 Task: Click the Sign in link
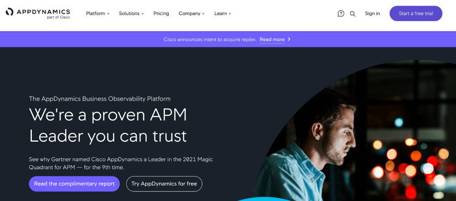[372, 13]
